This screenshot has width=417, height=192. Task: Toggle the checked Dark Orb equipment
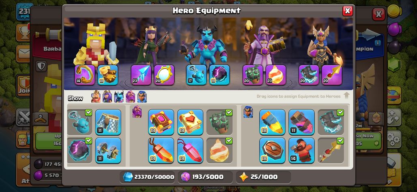pos(80,150)
